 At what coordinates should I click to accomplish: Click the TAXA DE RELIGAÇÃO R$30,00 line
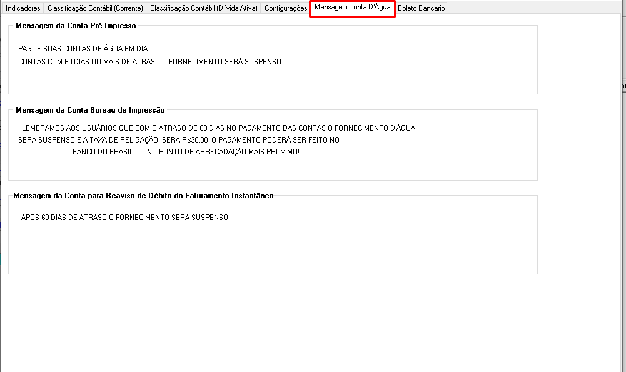[178, 139]
